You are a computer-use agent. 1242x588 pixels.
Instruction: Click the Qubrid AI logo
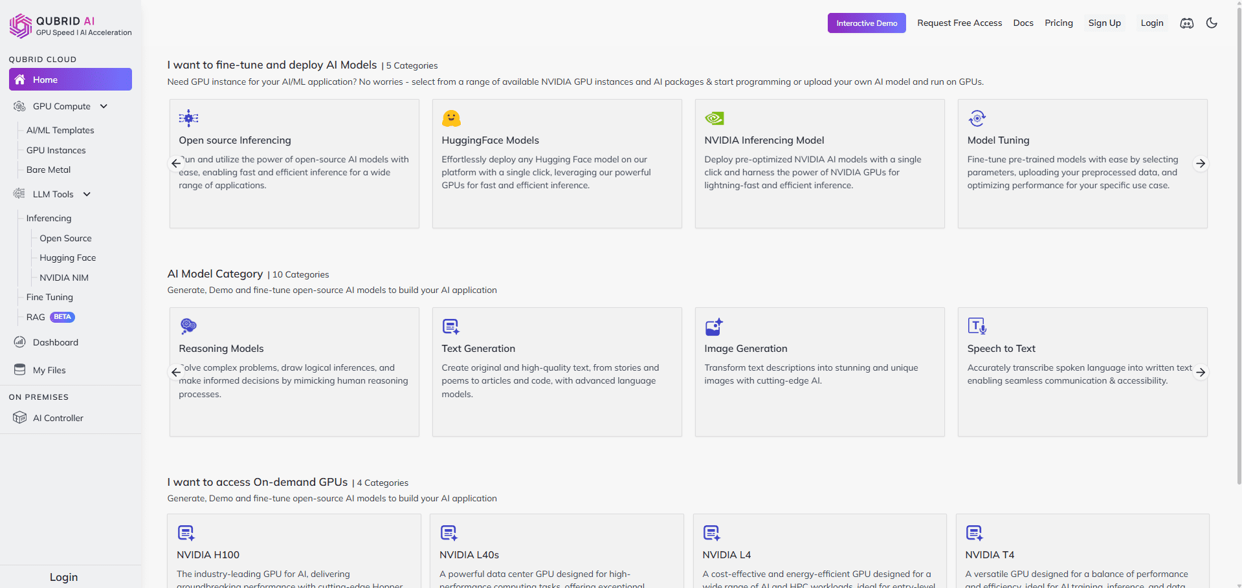pos(21,26)
